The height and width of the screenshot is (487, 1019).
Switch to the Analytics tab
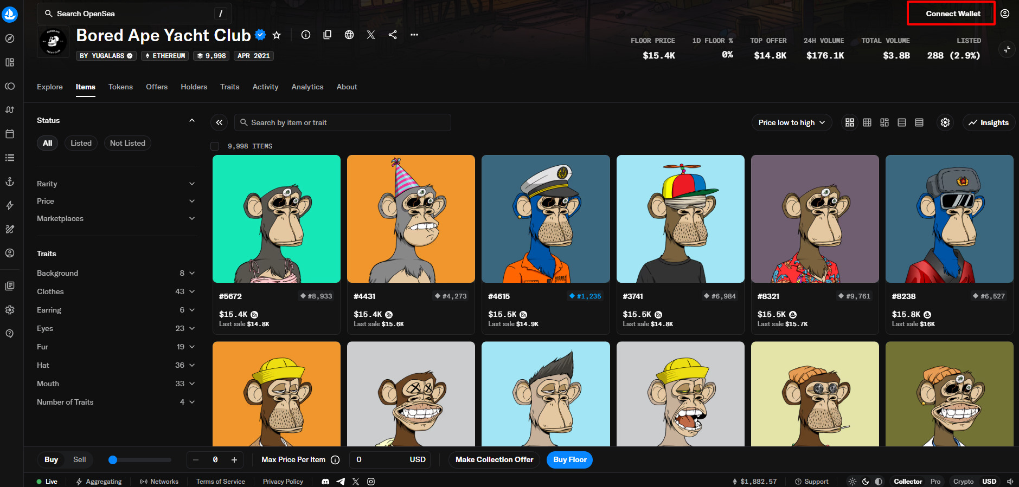coord(307,87)
